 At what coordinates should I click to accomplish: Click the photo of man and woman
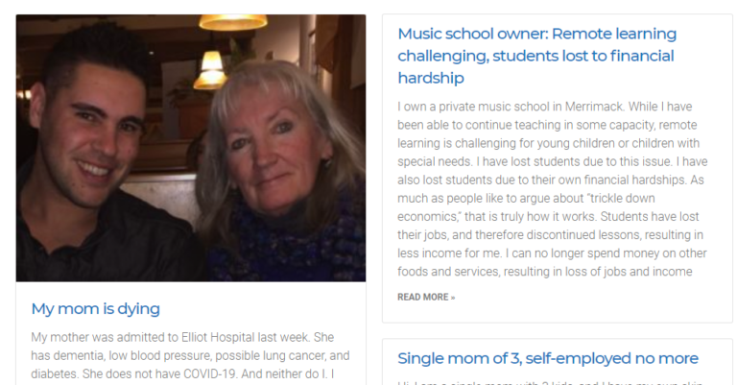[x=191, y=148]
